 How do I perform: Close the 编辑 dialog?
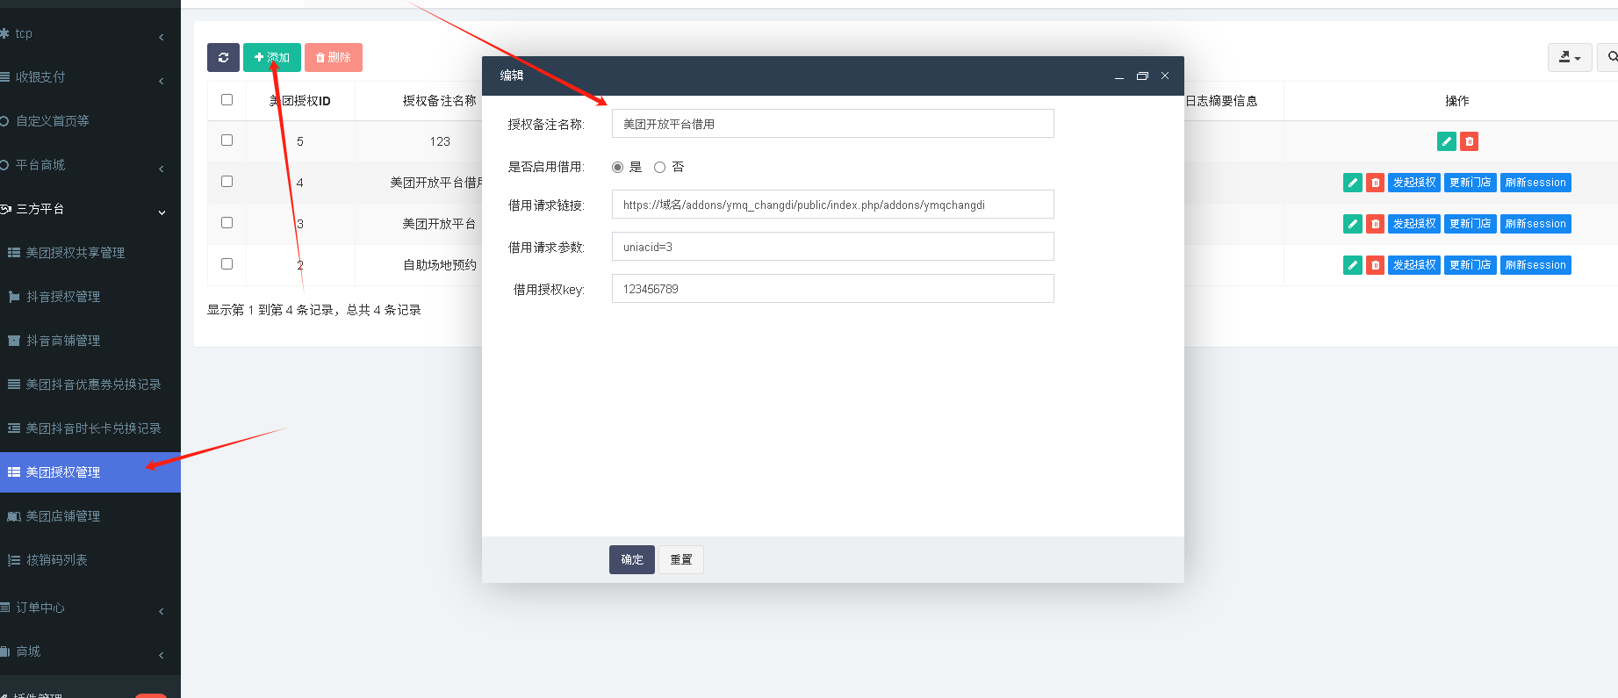[x=1165, y=76]
